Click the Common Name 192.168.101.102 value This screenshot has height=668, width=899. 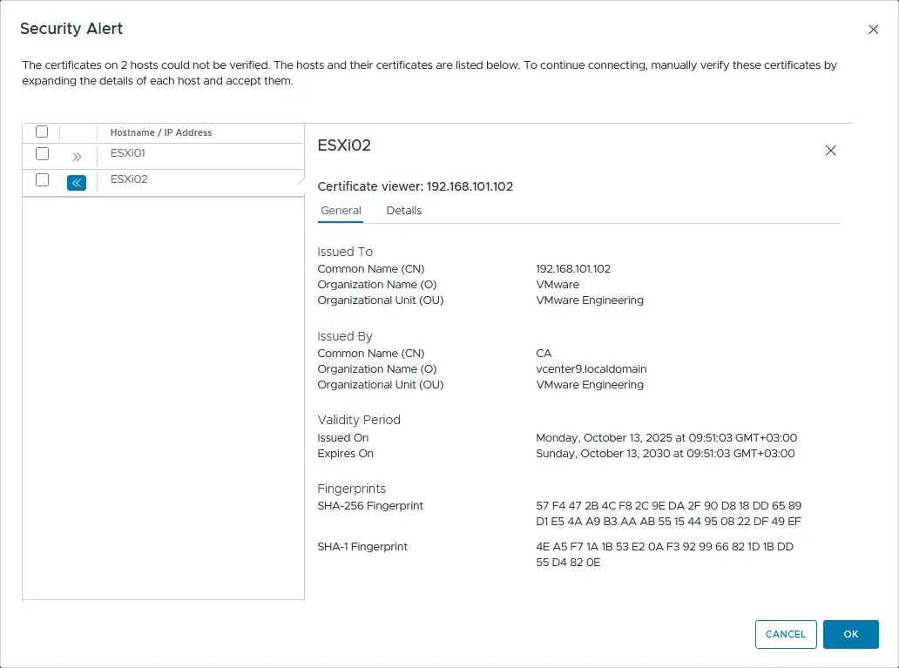[x=573, y=268]
